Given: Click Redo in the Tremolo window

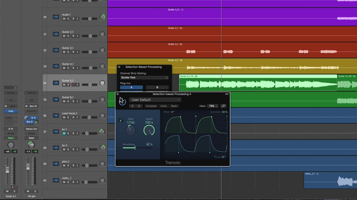Looking at the screenshot, I should click(x=174, y=106).
